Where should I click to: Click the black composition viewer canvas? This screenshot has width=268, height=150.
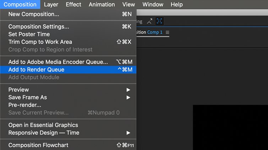[230, 127]
